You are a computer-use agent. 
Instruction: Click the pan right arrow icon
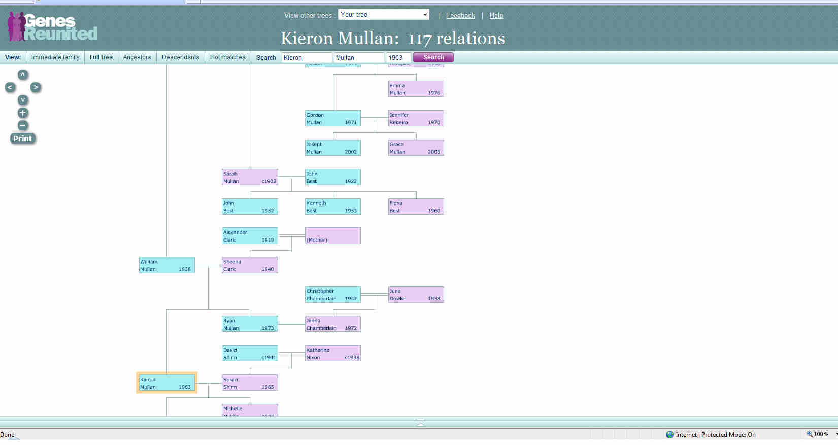point(36,87)
